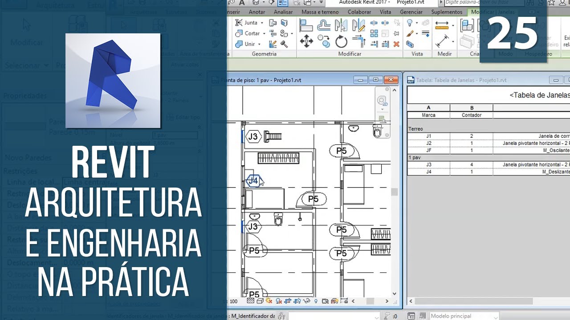Toggle the 2D steering wheel navigation

click(382, 102)
